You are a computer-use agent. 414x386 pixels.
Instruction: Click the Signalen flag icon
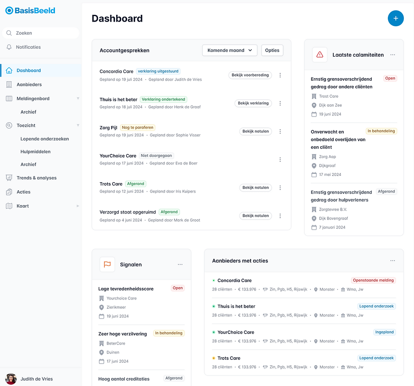[107, 264]
